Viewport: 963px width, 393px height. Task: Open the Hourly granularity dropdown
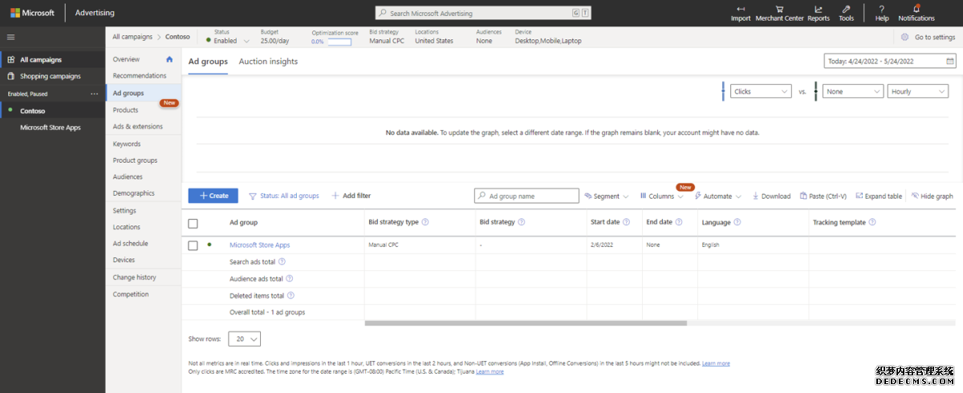[918, 91]
